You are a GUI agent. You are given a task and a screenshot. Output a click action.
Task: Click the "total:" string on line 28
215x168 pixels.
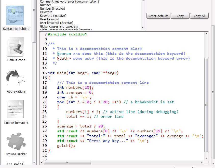(x=96, y=136)
